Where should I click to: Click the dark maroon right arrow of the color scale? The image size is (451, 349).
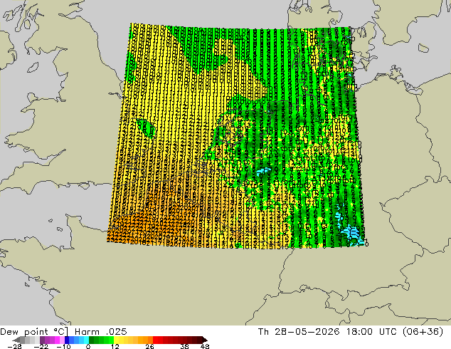point(204,340)
